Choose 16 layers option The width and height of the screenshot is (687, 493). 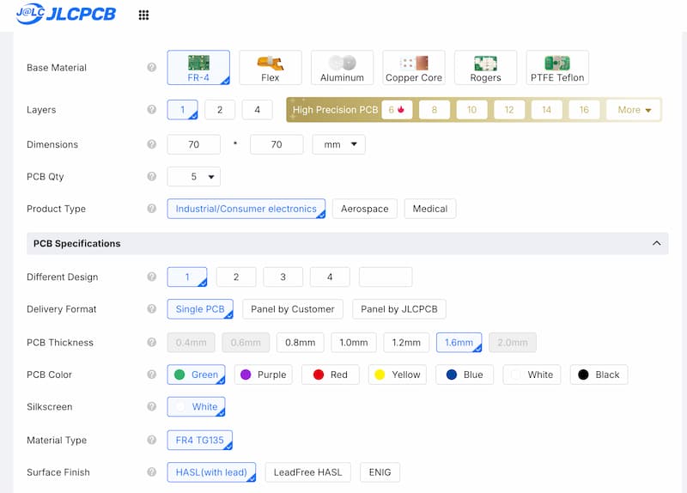(584, 110)
